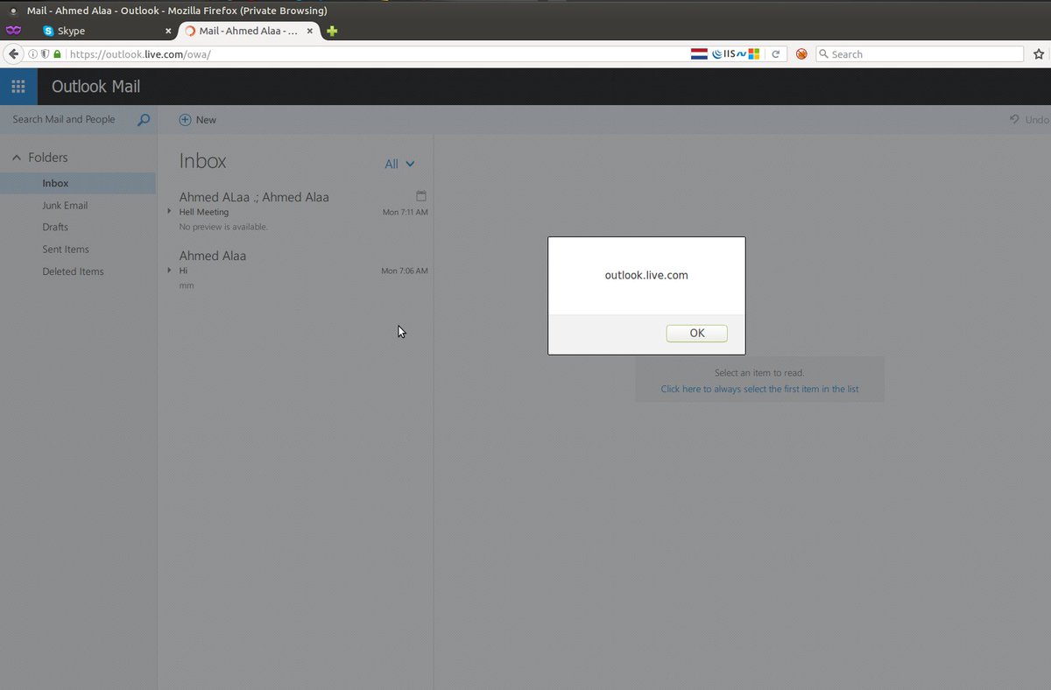Click the Mon 7:11 AM timestamp
This screenshot has width=1051, height=690.
406,212
